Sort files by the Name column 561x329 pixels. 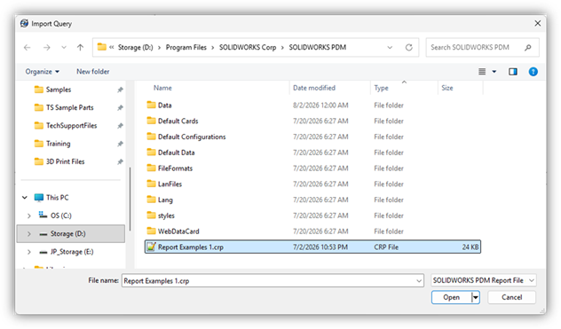(x=162, y=88)
